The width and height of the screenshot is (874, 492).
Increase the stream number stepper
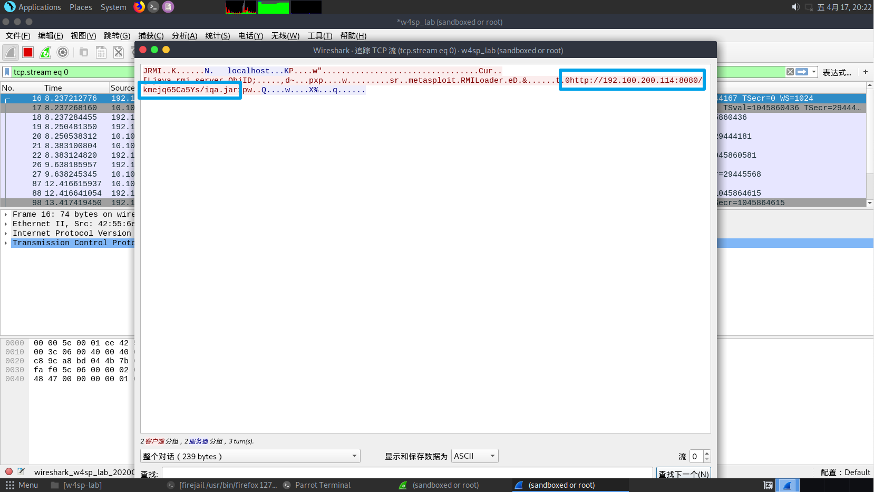707,453
